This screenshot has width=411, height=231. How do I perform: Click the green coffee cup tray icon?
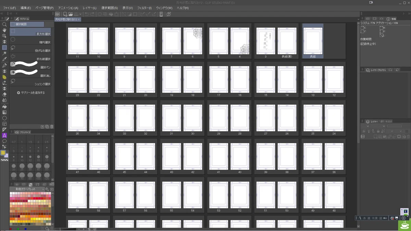click(x=404, y=226)
